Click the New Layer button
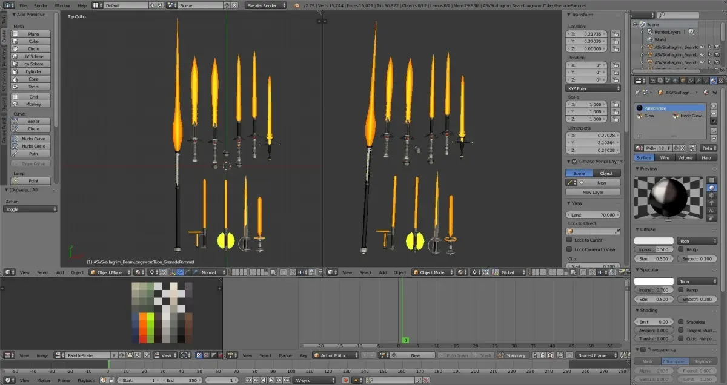This screenshot has height=385, width=727. pos(593,192)
